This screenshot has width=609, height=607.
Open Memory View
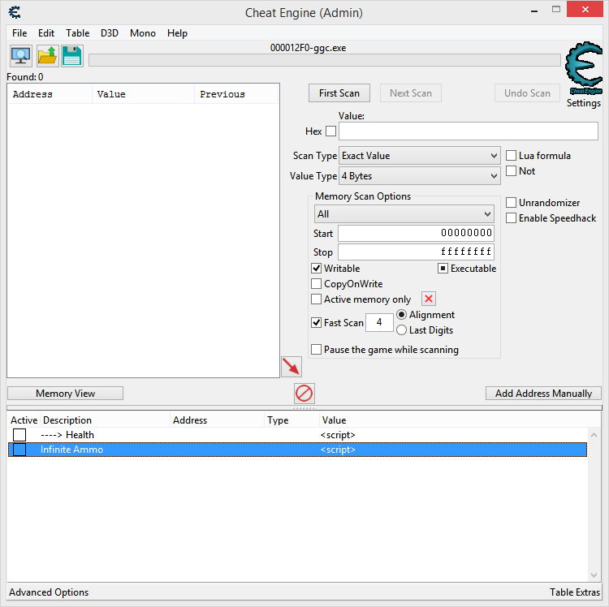coord(65,393)
